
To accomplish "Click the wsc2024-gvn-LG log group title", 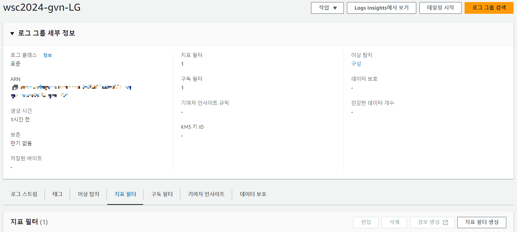I will click(x=42, y=8).
